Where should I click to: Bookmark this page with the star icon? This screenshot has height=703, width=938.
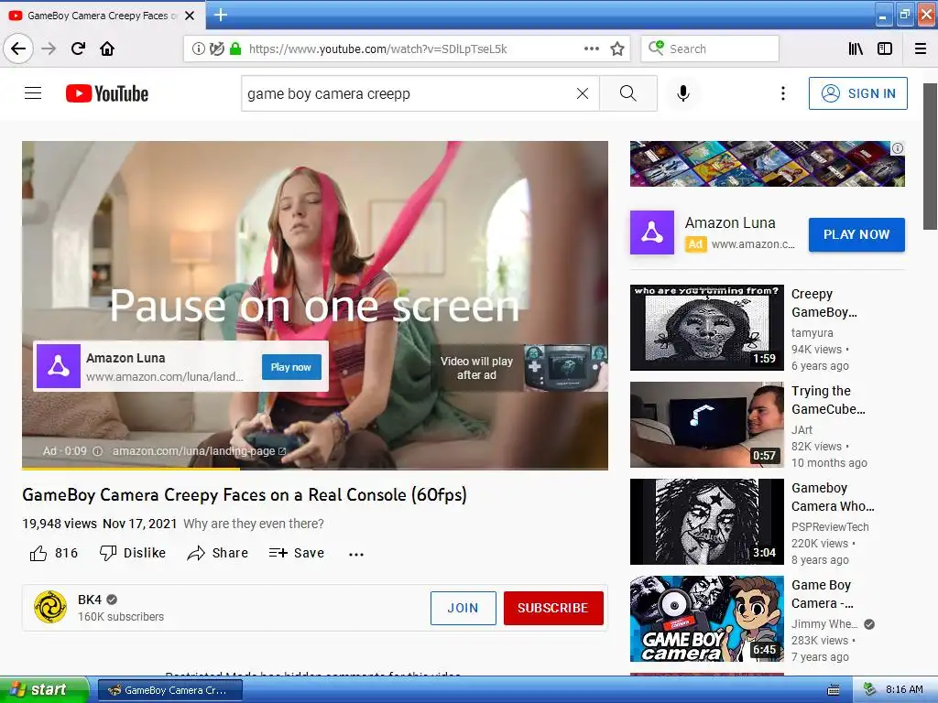click(x=617, y=49)
